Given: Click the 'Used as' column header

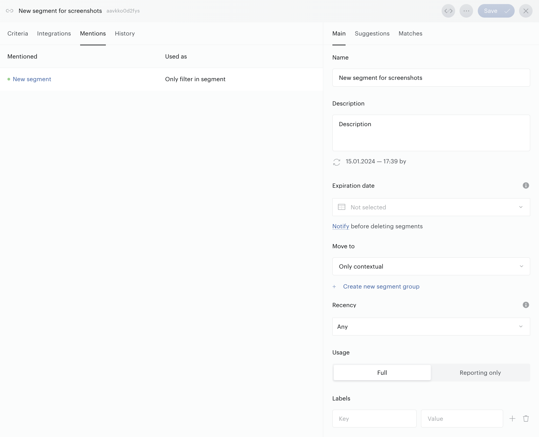Looking at the screenshot, I should click(176, 56).
